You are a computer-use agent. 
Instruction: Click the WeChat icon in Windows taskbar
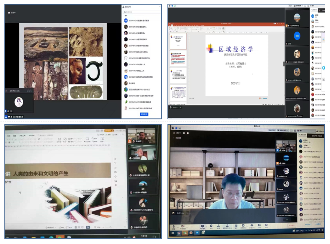(x=185, y=233)
